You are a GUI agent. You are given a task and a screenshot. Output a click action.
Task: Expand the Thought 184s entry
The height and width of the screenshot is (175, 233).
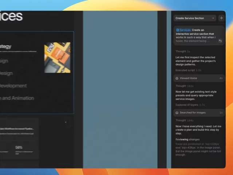[185, 120]
